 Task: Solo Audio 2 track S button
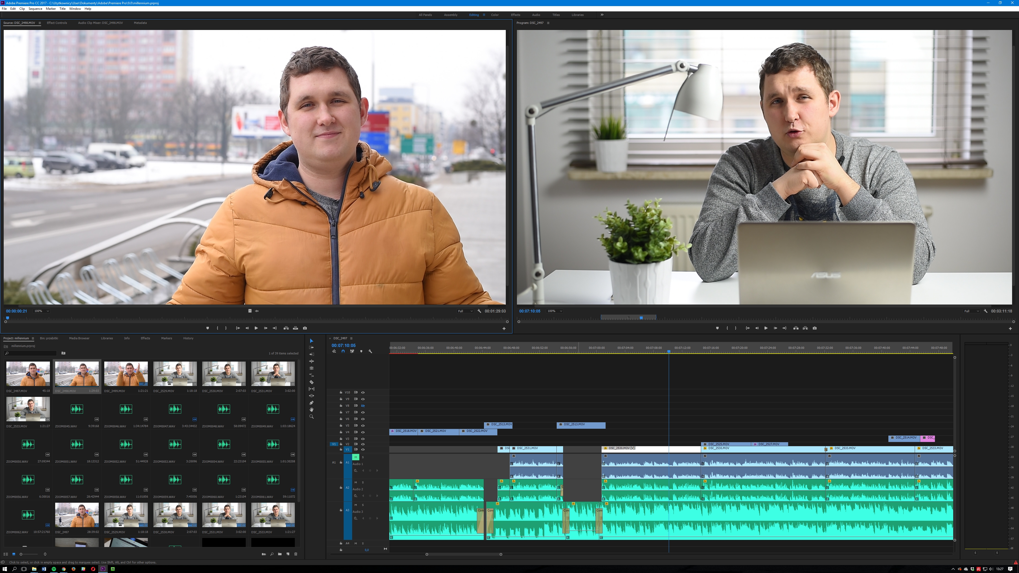coord(363,483)
